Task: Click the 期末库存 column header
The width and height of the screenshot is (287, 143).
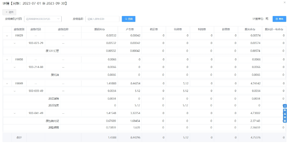Action: click(x=249, y=29)
